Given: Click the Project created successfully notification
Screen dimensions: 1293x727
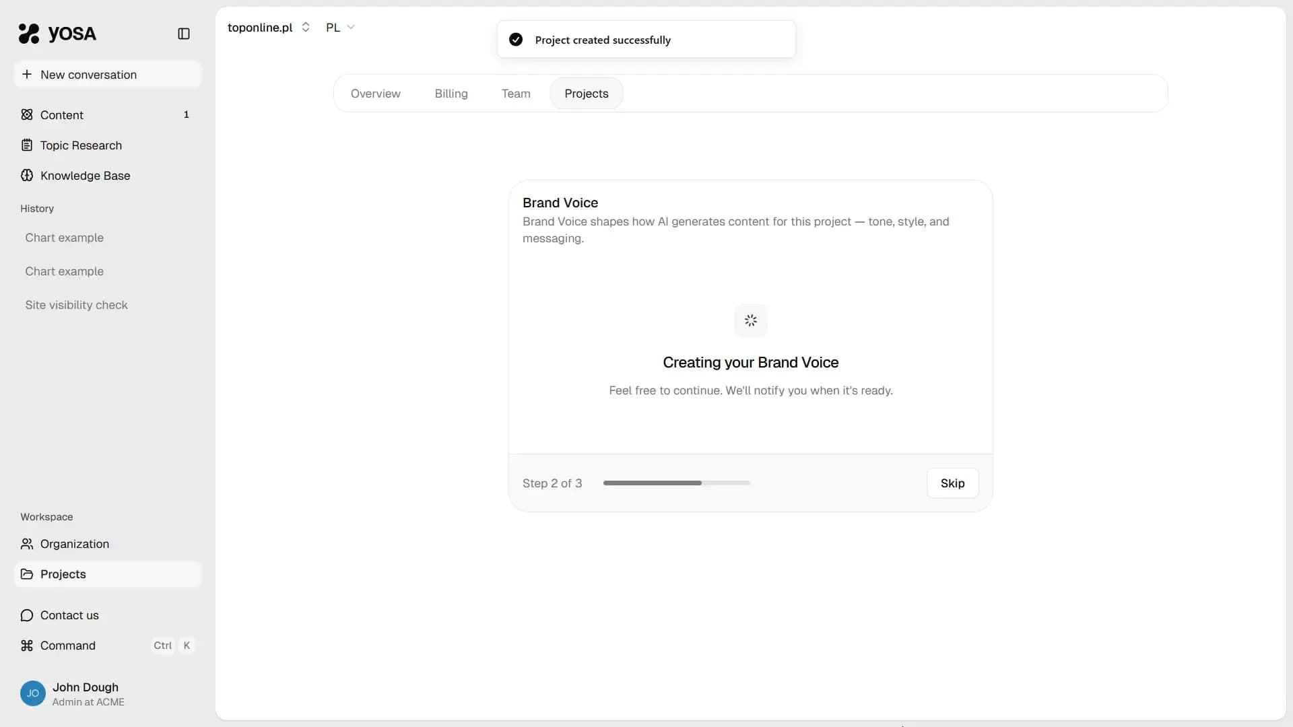Looking at the screenshot, I should pos(646,40).
